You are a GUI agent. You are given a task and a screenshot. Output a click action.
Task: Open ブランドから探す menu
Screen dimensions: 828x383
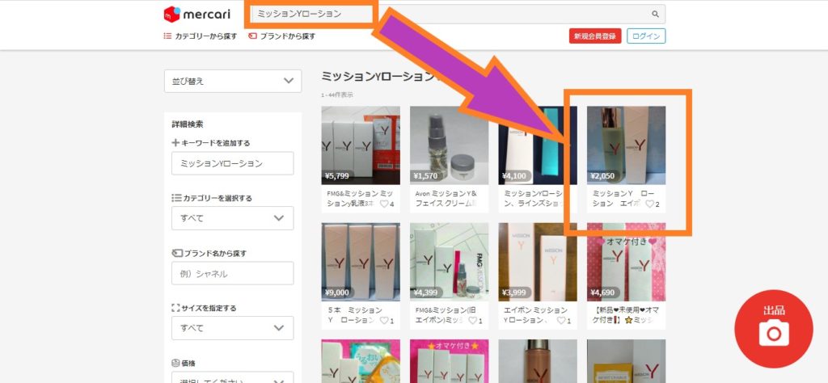(x=282, y=36)
